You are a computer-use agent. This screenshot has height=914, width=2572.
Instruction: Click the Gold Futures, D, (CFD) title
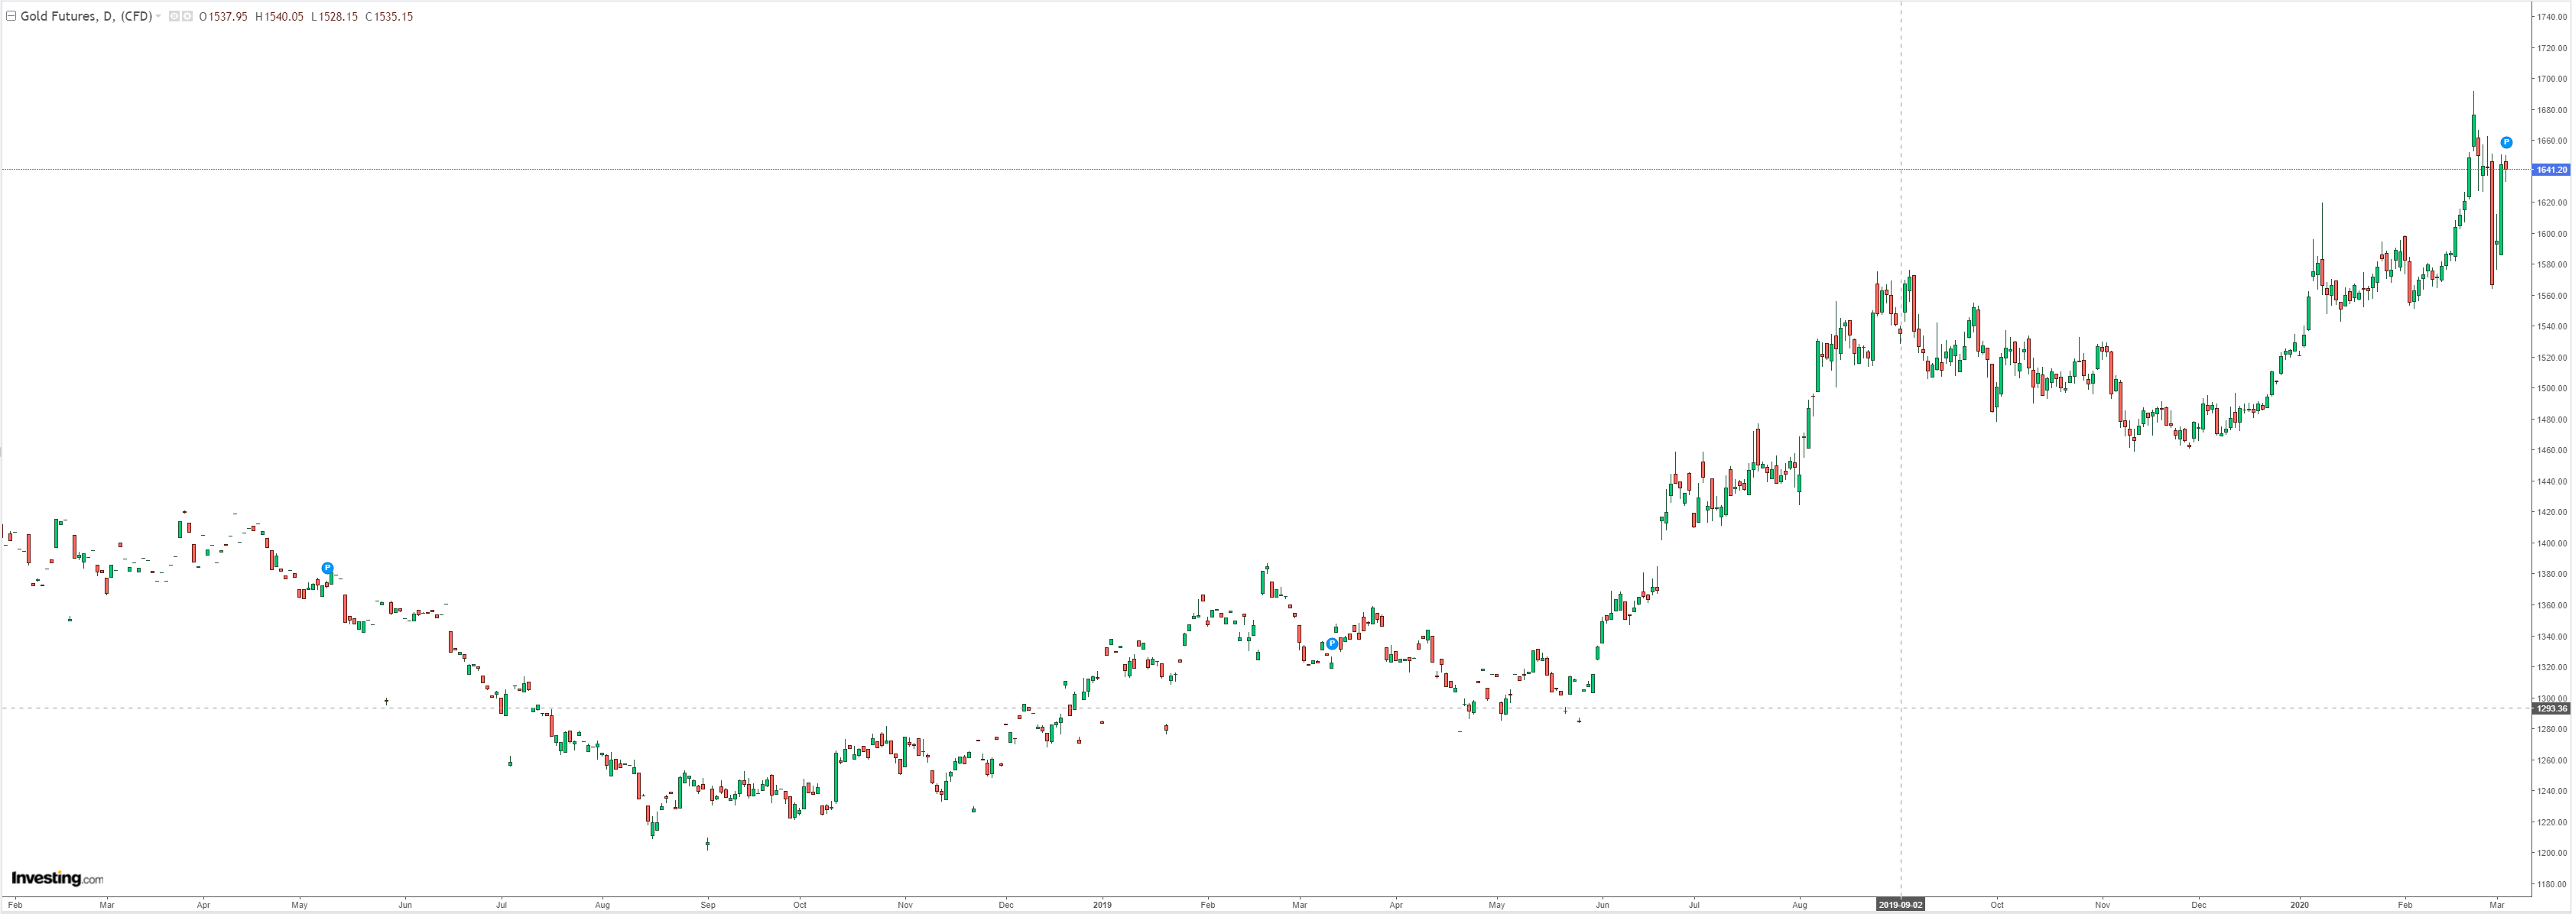pos(85,17)
